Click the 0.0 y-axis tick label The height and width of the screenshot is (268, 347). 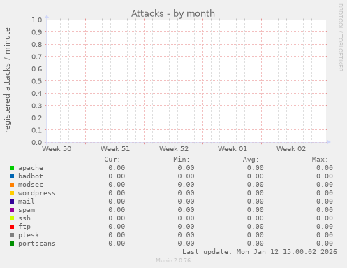point(37,142)
